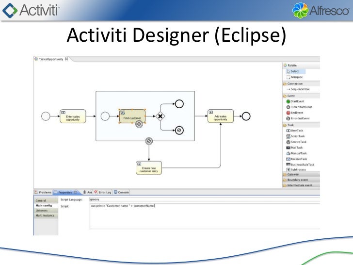
Task: Collapse the Event palette drawer
Action: tap(301, 96)
